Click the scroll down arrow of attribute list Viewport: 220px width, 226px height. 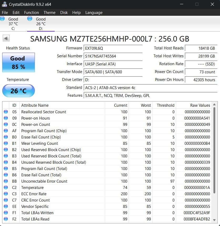pyautogui.click(x=214, y=220)
